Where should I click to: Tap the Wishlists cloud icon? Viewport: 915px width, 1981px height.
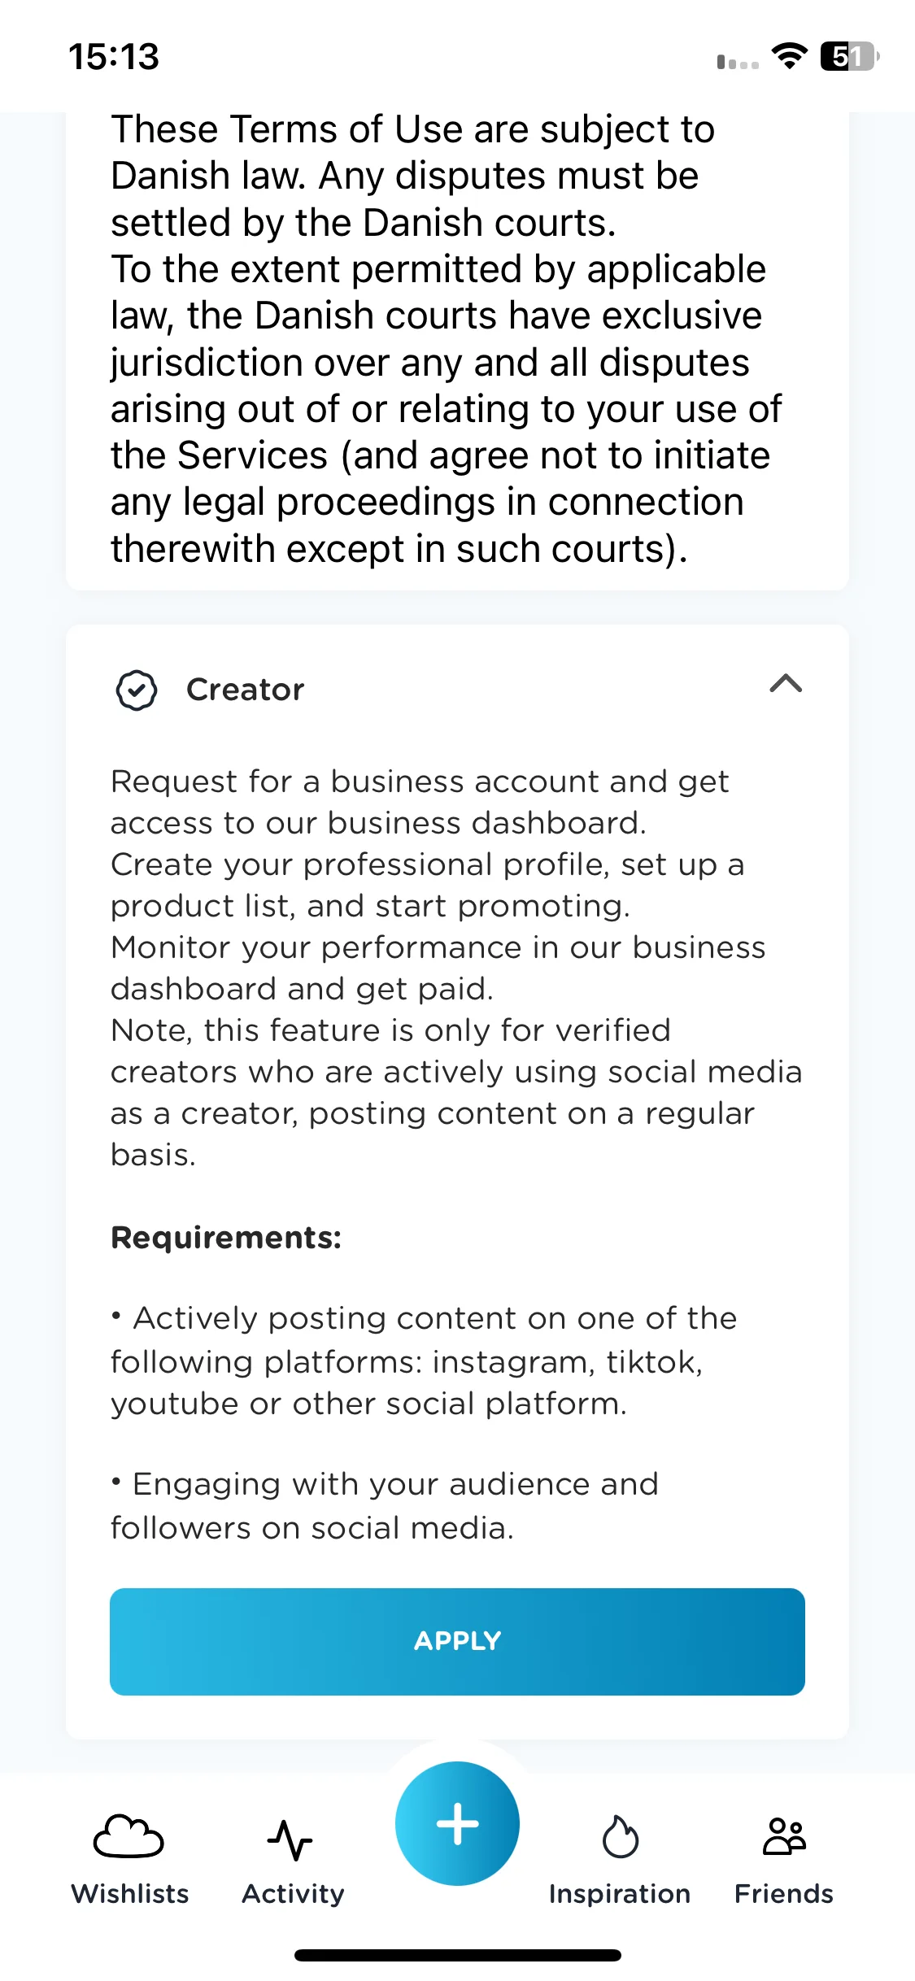(x=129, y=1836)
